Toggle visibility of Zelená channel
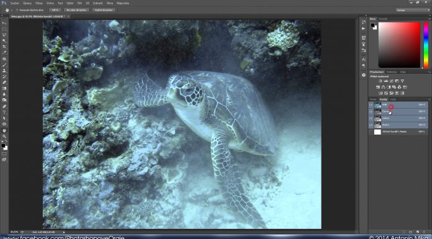The image size is (432, 239). pyautogui.click(x=371, y=119)
